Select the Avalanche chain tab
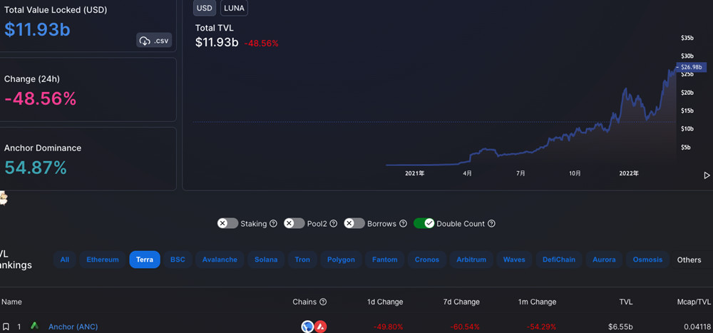 (220, 260)
